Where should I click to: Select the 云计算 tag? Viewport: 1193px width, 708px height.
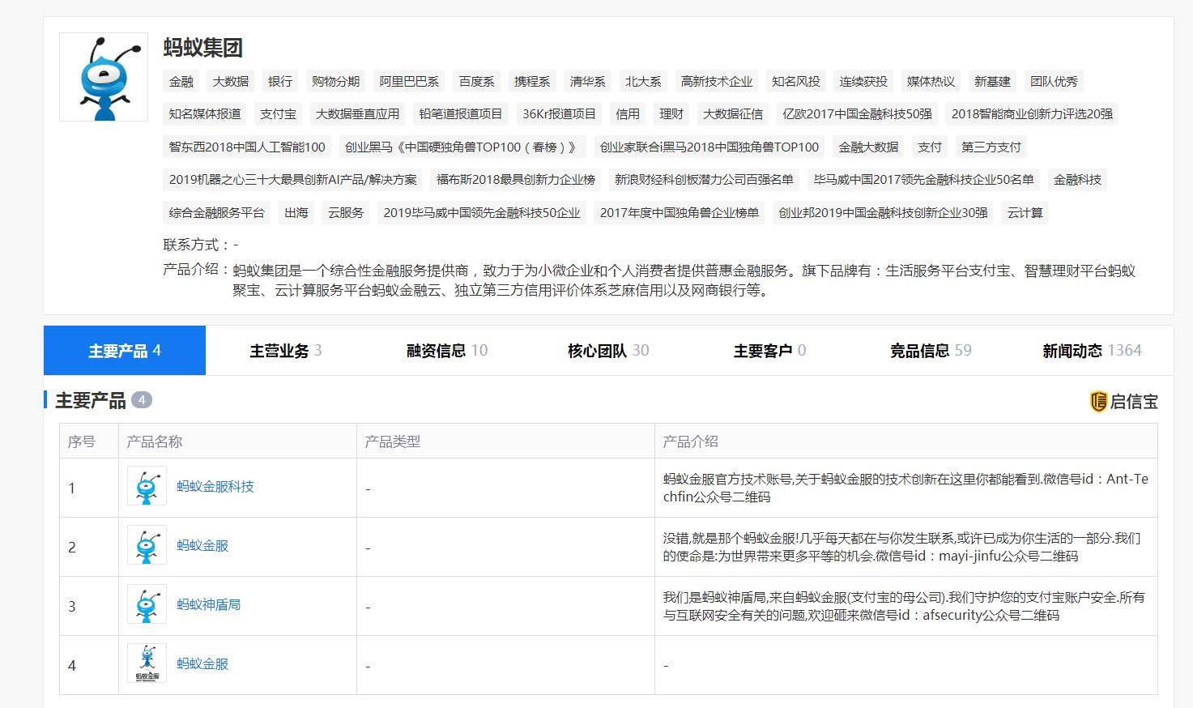[x=1025, y=212]
